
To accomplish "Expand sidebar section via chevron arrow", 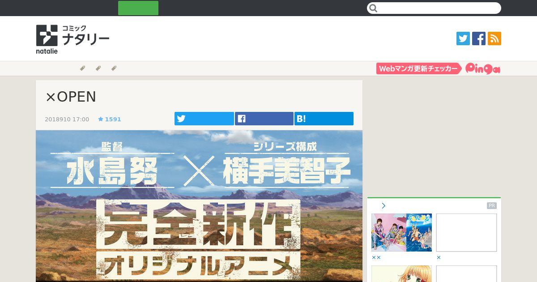I will [384, 206].
